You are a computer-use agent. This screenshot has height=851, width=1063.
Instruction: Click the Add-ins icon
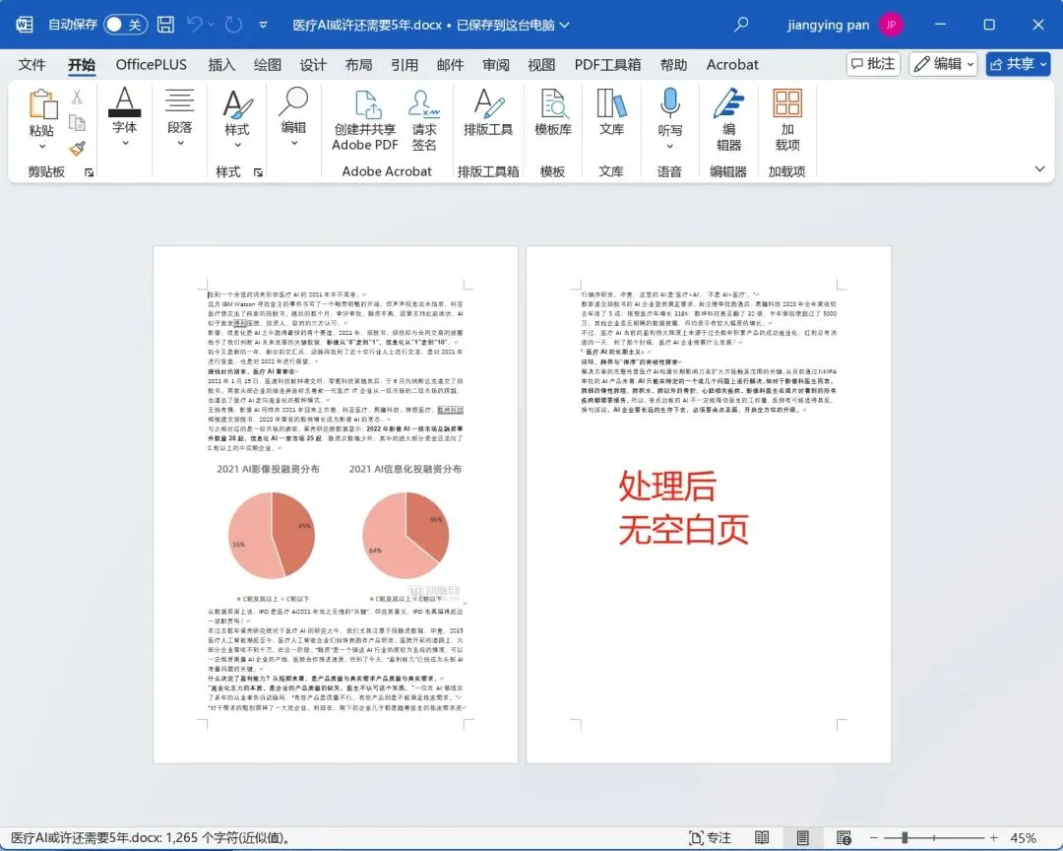click(x=787, y=103)
